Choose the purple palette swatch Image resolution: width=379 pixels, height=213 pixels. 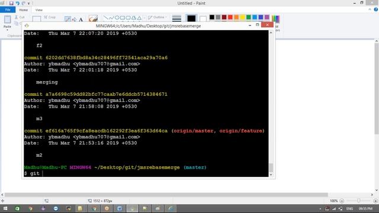[267, 17]
